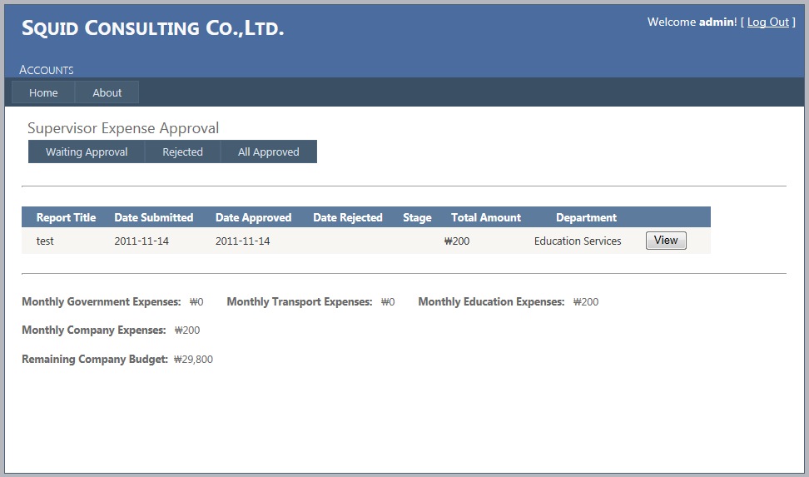809x477 pixels.
Task: Select the Department column header
Action: (x=586, y=217)
